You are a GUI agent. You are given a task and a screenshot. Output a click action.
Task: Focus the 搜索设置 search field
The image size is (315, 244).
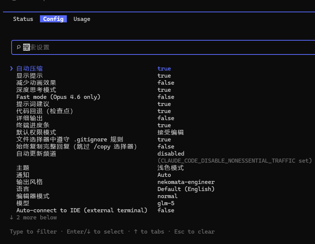pyautogui.click(x=163, y=47)
